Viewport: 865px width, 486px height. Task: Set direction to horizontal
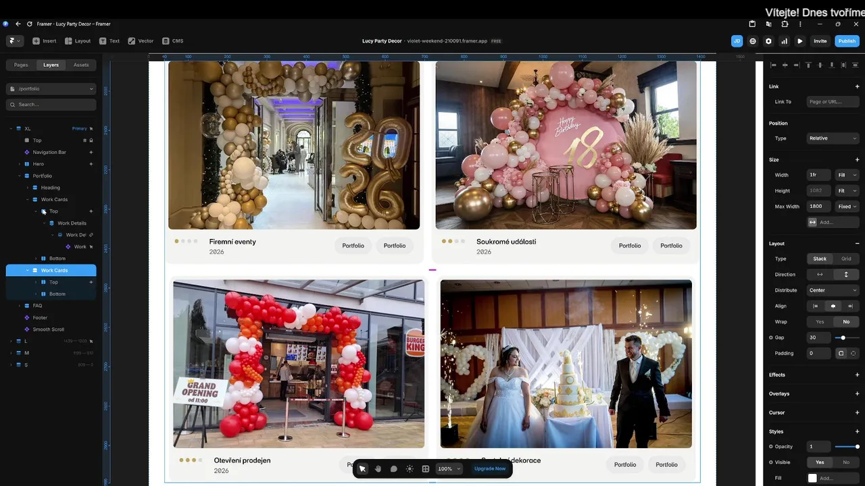820,275
